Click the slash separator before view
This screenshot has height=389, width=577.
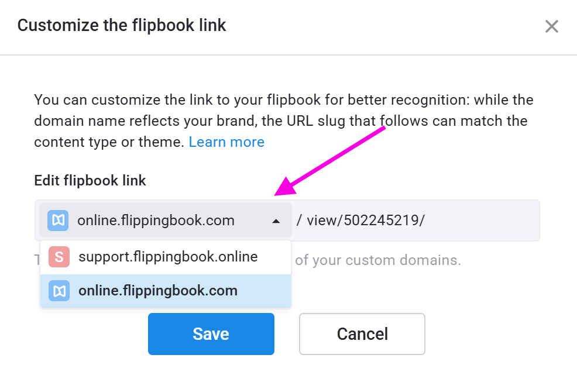click(x=299, y=221)
